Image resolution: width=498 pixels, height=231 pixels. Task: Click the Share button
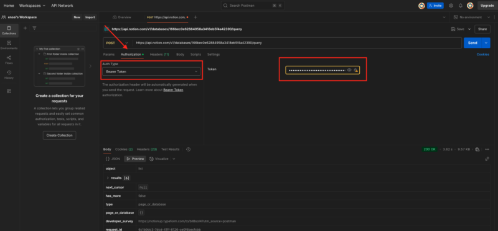click(482, 29)
